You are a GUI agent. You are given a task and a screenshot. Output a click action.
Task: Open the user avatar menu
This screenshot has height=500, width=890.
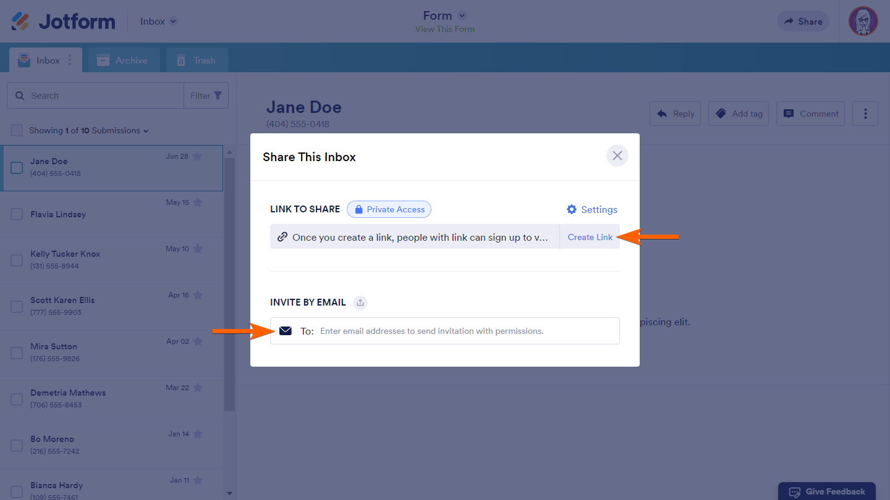click(x=863, y=22)
